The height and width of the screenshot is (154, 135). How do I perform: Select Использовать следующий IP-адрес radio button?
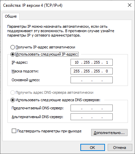[x=12, y=54]
